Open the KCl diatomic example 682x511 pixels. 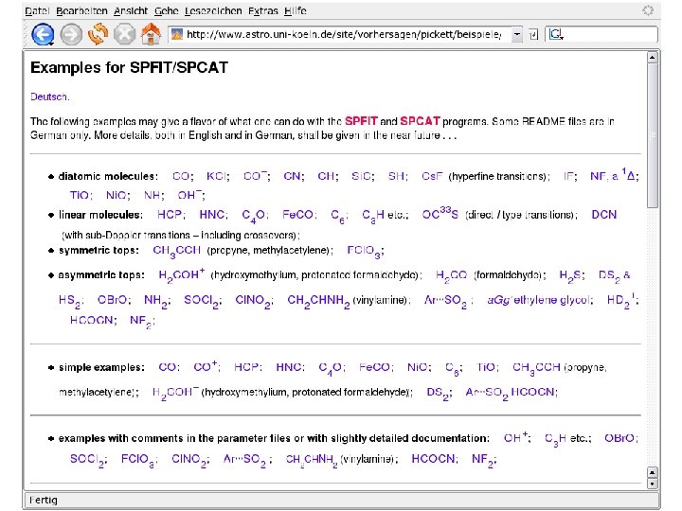[217, 176]
